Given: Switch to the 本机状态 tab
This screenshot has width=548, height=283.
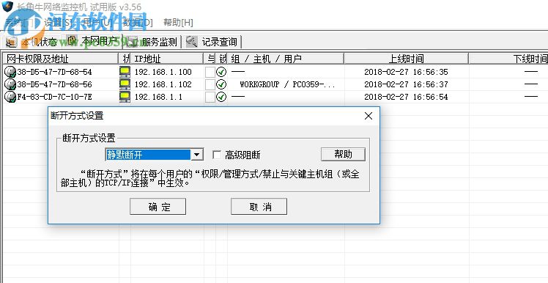Looking at the screenshot, I should click(x=32, y=43).
